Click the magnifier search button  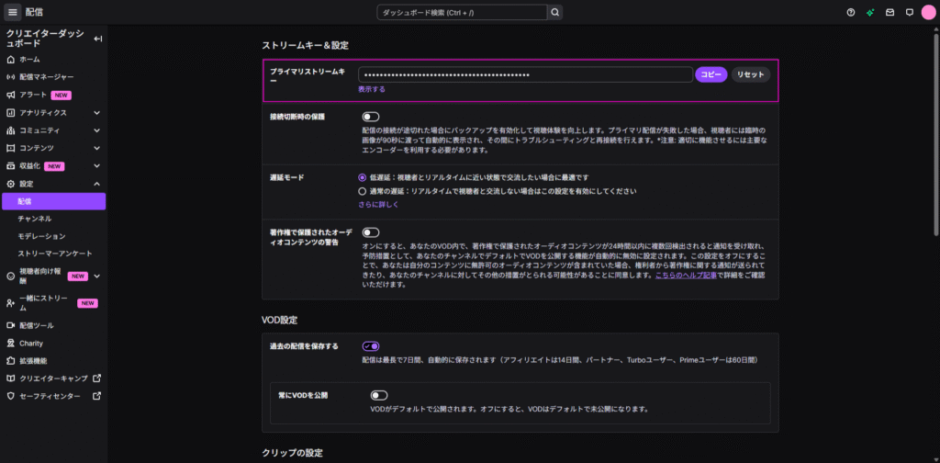click(x=555, y=12)
